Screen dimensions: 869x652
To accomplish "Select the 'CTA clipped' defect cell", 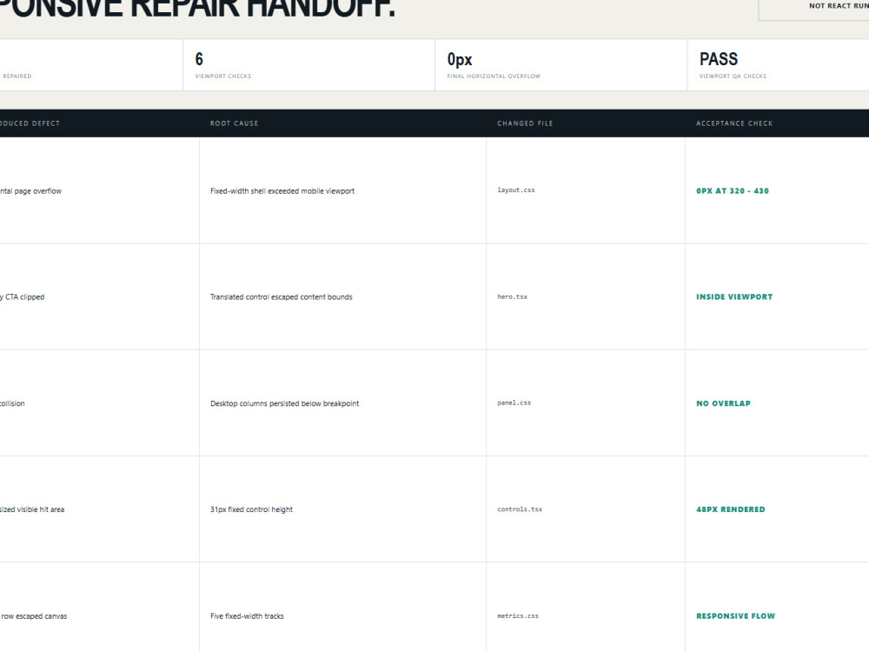I will pyautogui.click(x=100, y=296).
